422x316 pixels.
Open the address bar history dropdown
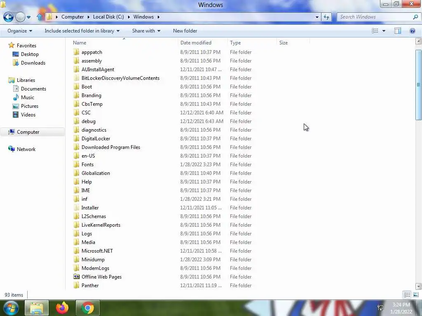pyautogui.click(x=317, y=17)
